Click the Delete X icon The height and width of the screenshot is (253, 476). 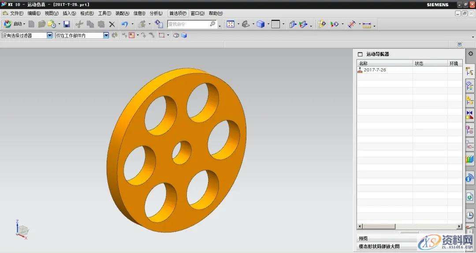(x=112, y=24)
